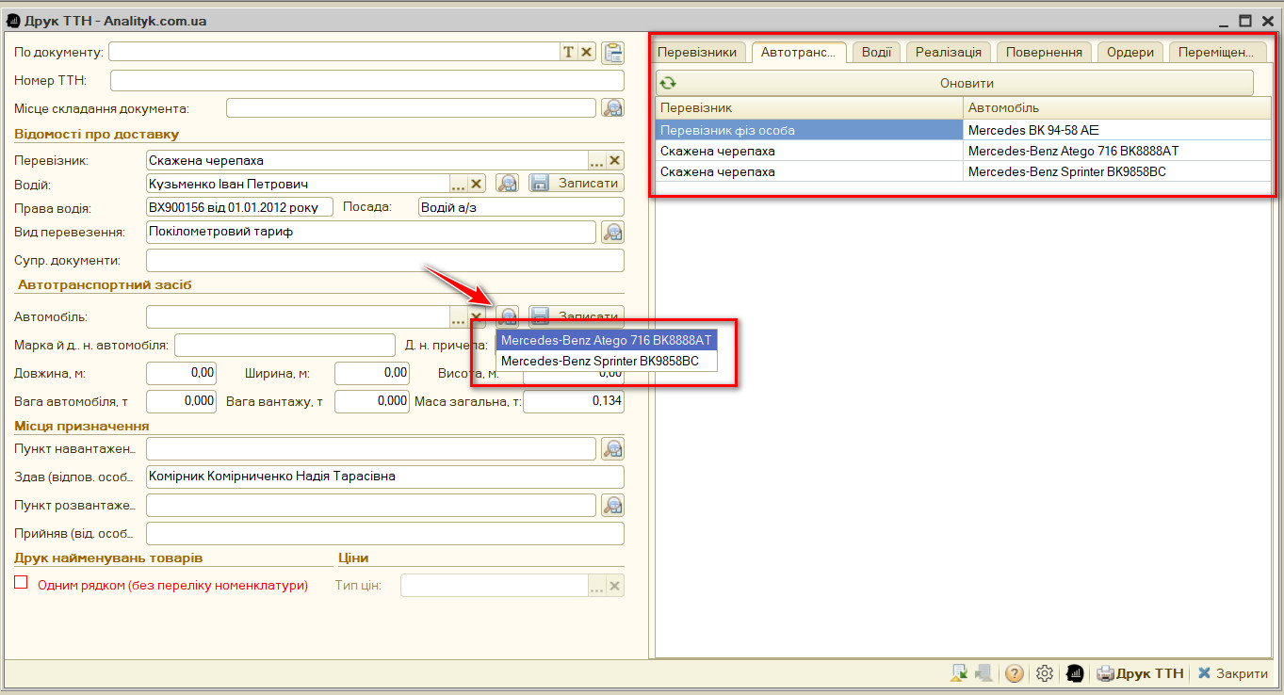Click the Analityk black head logo icon
Image resolution: width=1284 pixels, height=695 pixels.
(x=1075, y=673)
